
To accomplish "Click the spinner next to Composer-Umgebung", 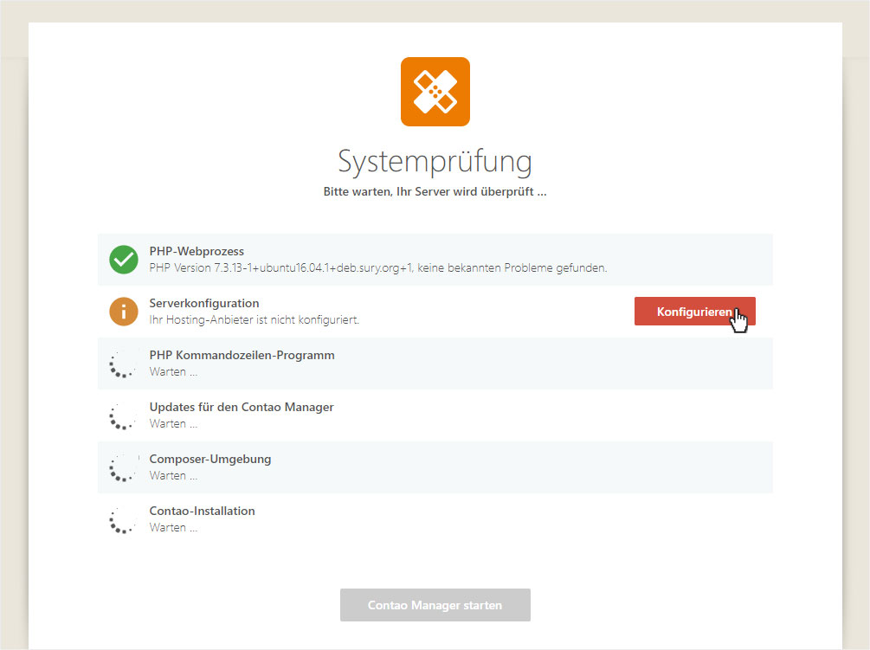I will tap(123, 467).
